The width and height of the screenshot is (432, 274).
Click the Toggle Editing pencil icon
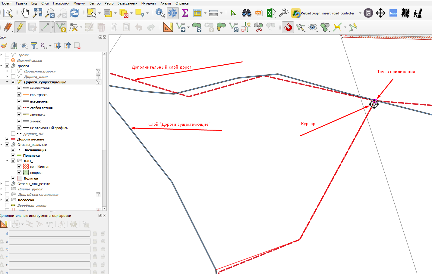(x=20, y=27)
